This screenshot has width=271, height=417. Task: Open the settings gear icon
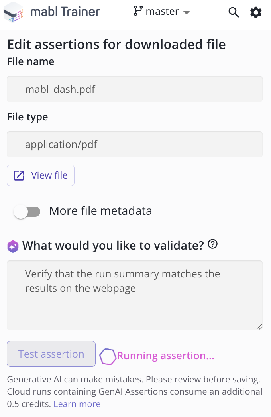256,13
